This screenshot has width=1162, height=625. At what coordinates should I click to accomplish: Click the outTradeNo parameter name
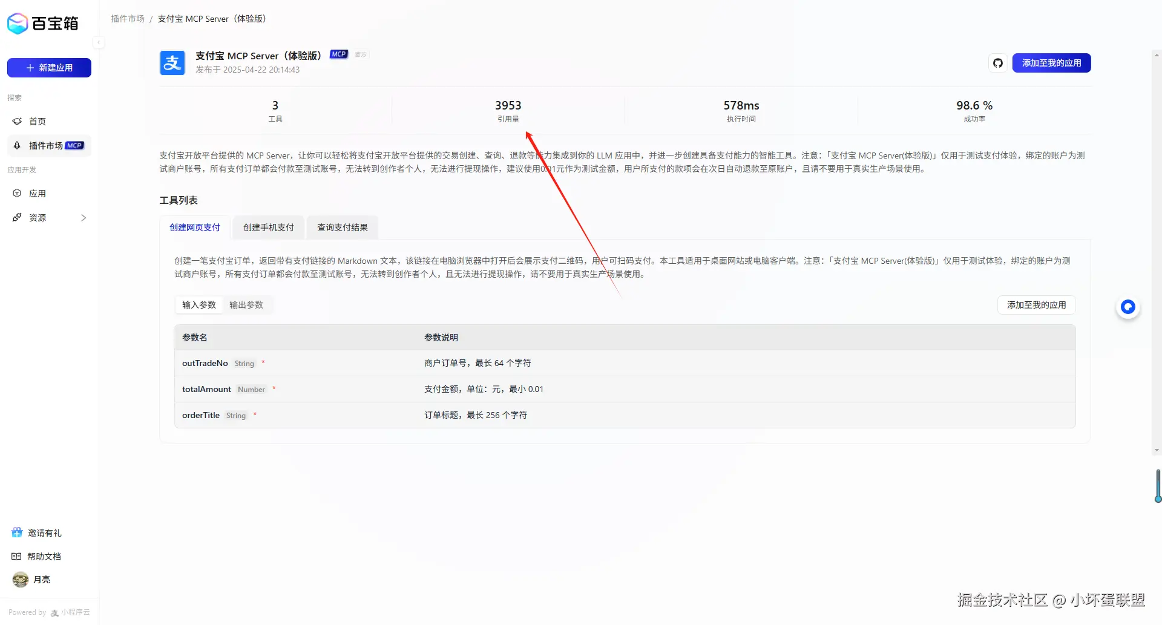[205, 363]
